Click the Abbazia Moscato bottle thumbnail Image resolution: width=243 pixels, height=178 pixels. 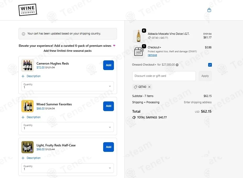(x=139, y=36)
